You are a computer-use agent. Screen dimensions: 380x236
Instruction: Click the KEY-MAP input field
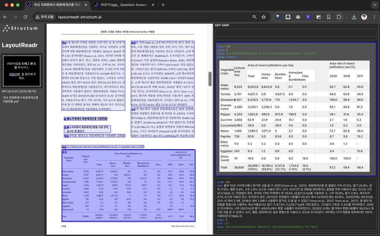(x=295, y=32)
